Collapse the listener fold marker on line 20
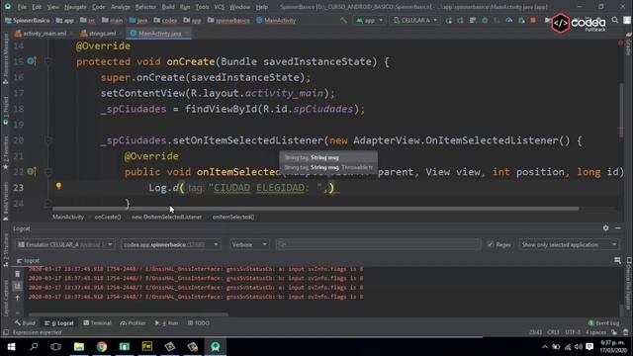 coord(48,140)
